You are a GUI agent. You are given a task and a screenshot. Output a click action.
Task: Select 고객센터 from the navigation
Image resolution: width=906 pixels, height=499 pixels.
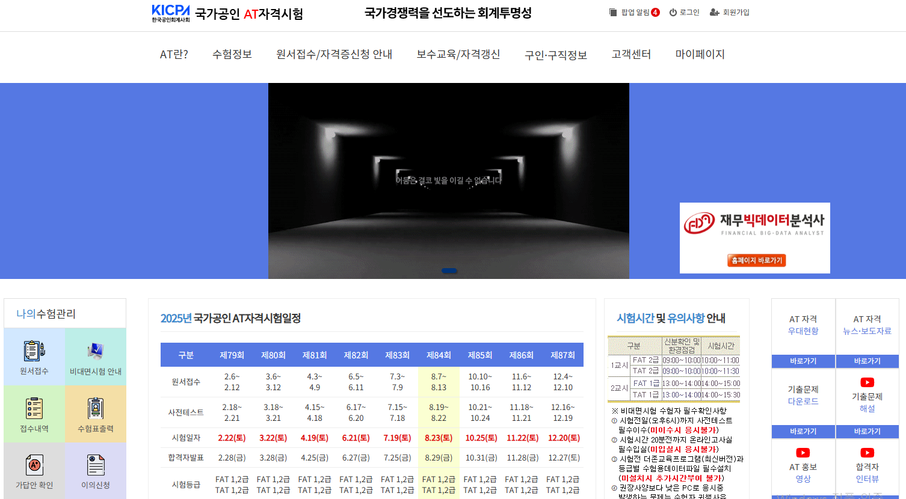pos(631,54)
